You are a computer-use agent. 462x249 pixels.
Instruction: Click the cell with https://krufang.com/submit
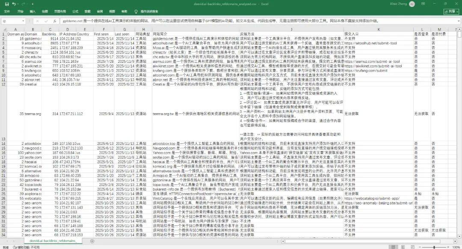[x=379, y=70]
